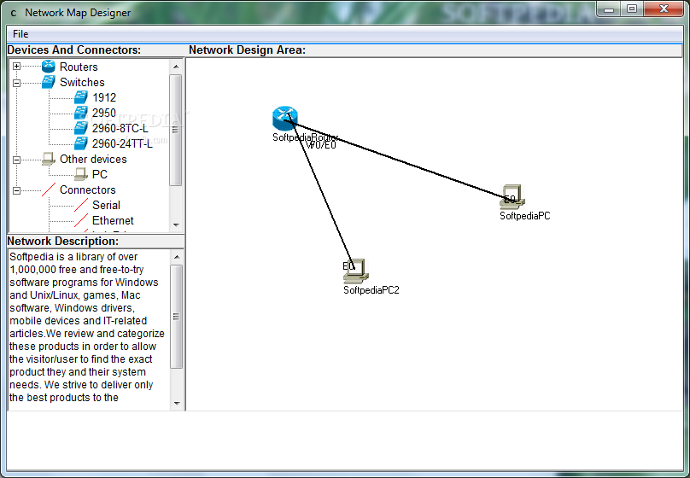
Task: Click the SoftpediaPC2 label
Action: 371,290
